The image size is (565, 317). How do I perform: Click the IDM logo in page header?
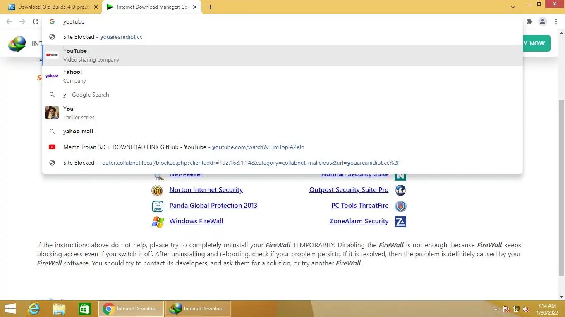point(17,44)
